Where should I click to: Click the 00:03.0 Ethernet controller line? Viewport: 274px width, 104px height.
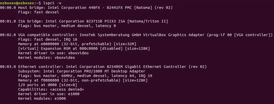coord(103,67)
